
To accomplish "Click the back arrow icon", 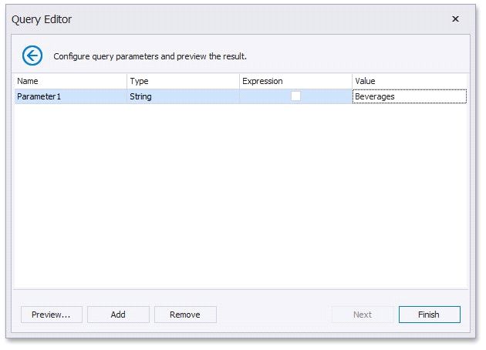I will [32, 56].
